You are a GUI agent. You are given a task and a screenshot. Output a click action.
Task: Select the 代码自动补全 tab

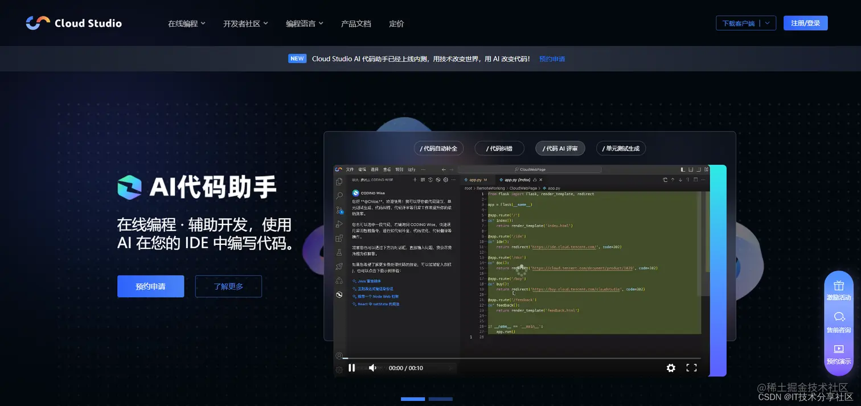coord(438,149)
